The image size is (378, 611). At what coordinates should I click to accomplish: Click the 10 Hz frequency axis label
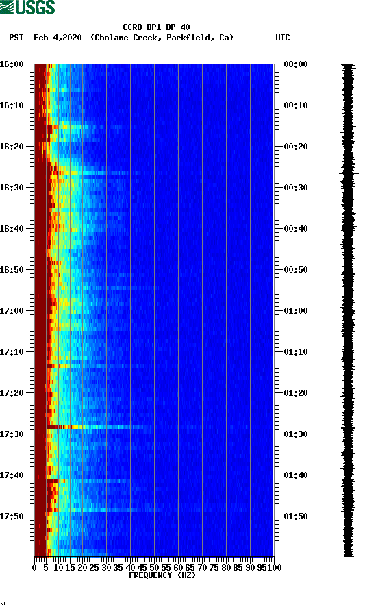(58, 568)
